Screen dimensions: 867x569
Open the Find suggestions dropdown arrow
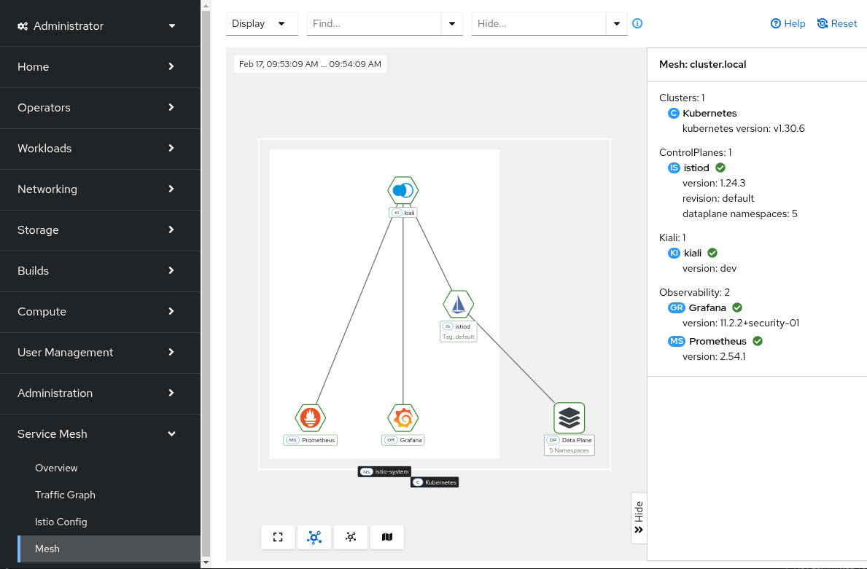click(451, 23)
